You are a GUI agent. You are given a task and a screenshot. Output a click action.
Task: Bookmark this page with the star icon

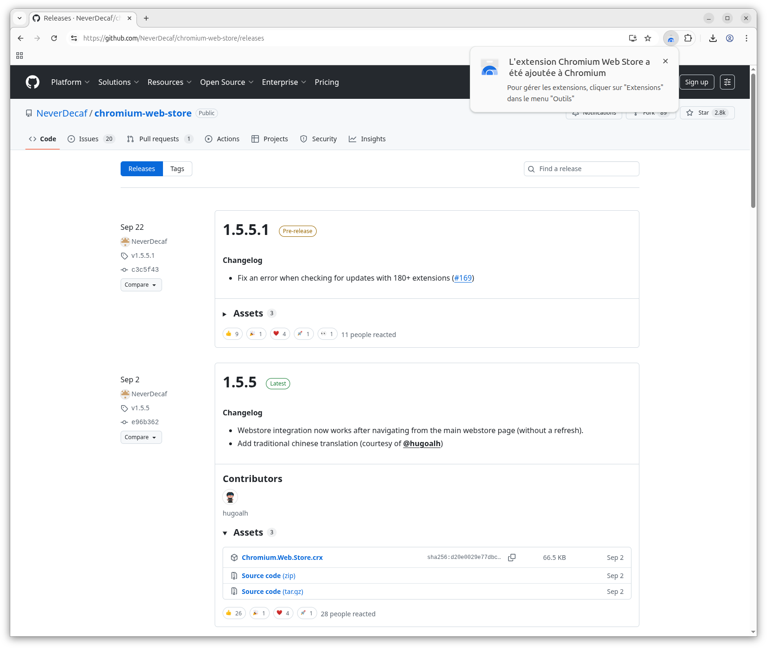click(x=648, y=38)
